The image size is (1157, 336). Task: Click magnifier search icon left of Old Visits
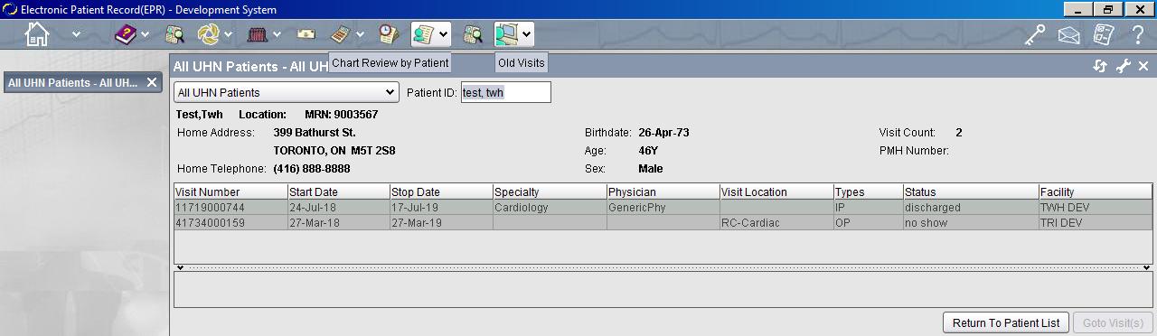point(473,34)
